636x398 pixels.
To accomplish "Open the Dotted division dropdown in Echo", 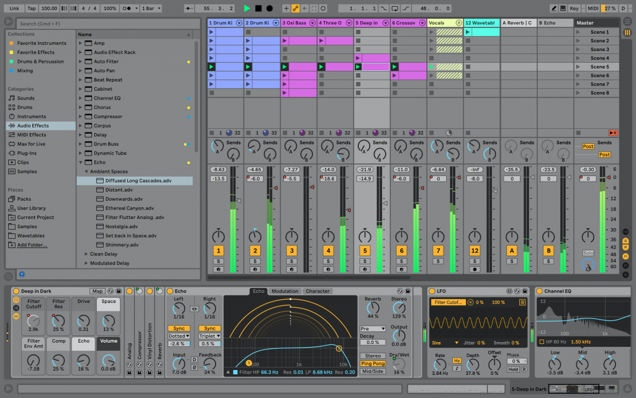I will click(x=178, y=335).
